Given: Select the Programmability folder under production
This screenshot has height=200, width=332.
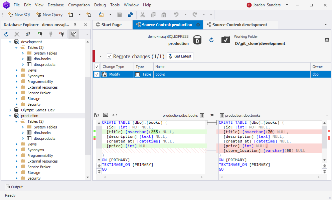Looking at the screenshot, I should click(40, 156).
